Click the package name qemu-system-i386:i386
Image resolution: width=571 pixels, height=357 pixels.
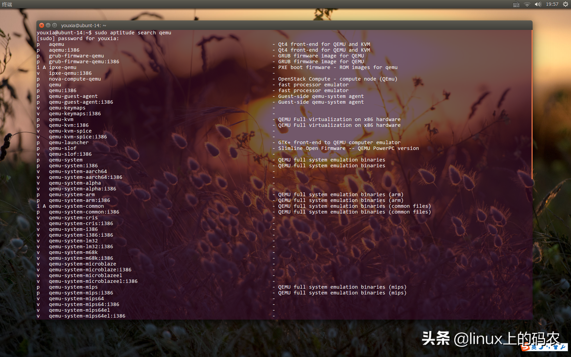coord(81,235)
